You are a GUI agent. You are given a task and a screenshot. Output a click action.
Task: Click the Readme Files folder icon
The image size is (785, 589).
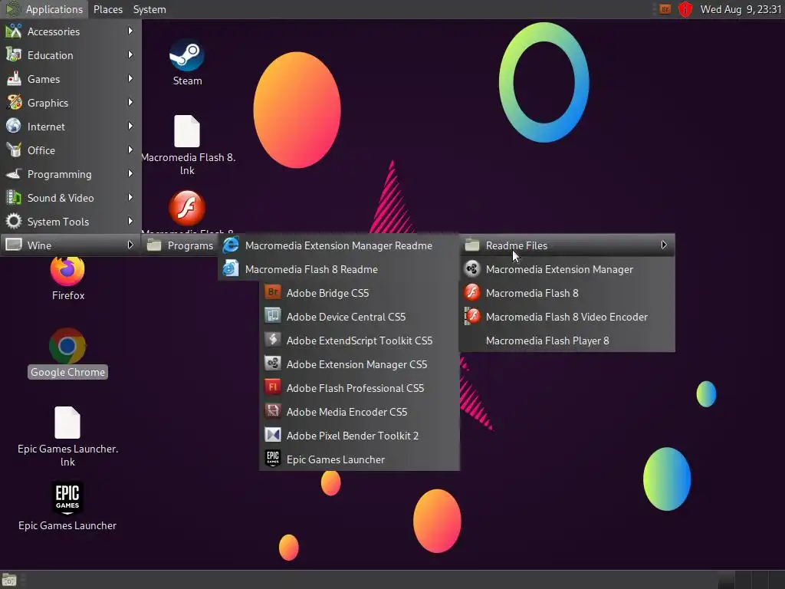tap(472, 245)
